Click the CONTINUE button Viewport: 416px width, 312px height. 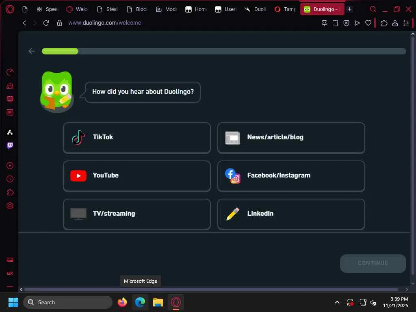point(373,263)
